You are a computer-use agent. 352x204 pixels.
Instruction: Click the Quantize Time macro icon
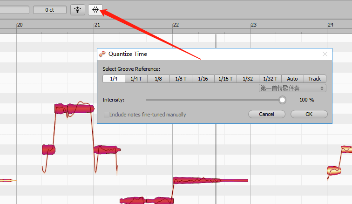(95, 10)
